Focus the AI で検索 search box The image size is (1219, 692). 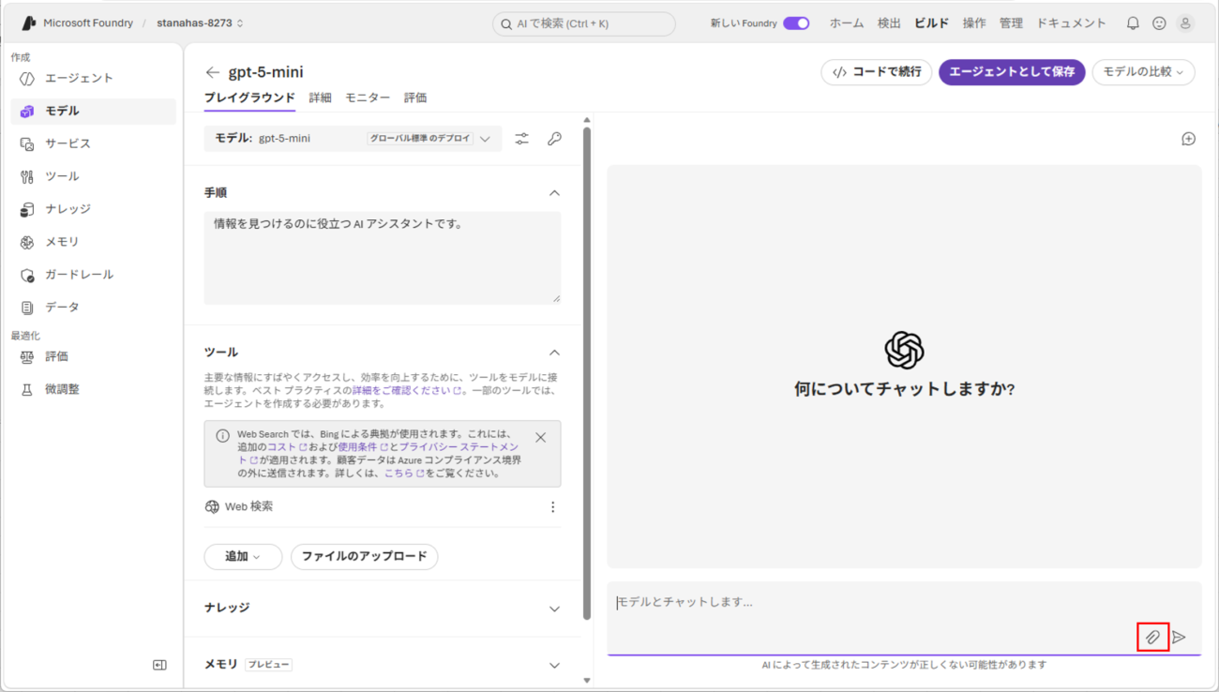[583, 23]
